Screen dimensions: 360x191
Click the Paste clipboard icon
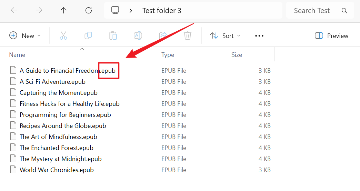click(113, 36)
